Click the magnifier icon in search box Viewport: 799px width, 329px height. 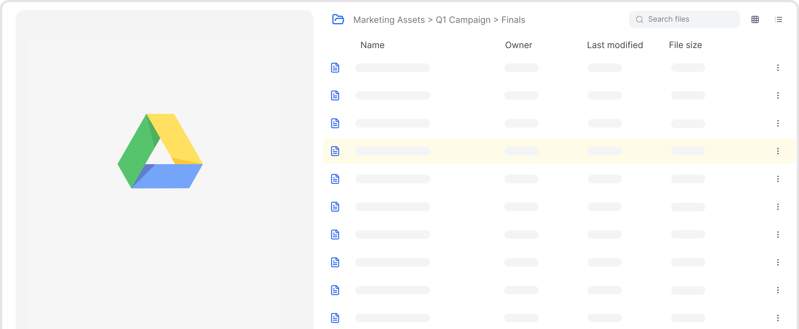[639, 20]
